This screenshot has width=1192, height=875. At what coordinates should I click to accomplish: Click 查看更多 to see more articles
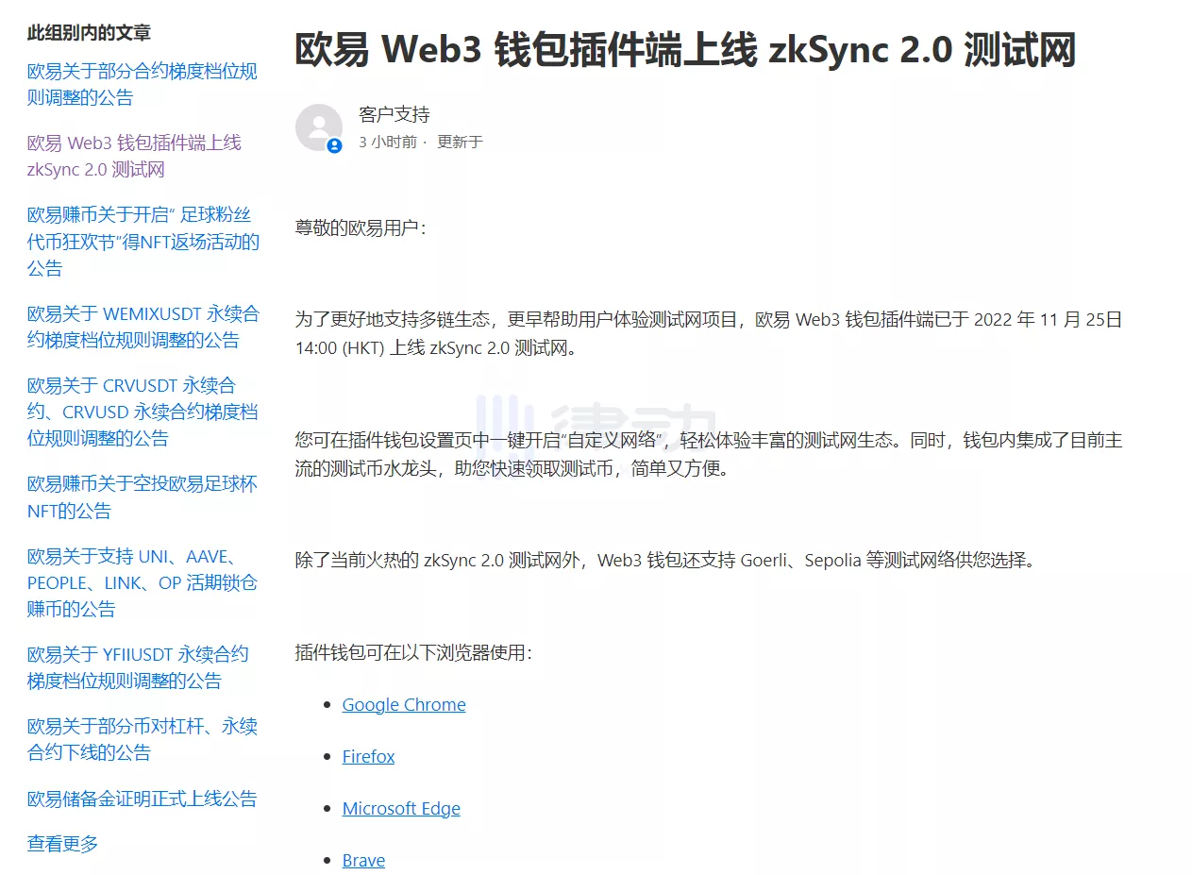[x=62, y=844]
